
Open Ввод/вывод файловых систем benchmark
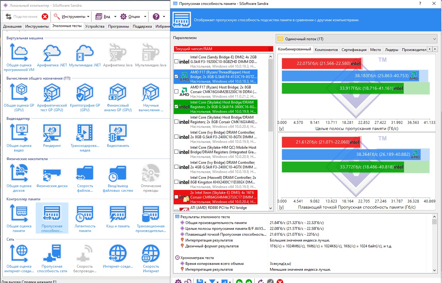click(118, 178)
